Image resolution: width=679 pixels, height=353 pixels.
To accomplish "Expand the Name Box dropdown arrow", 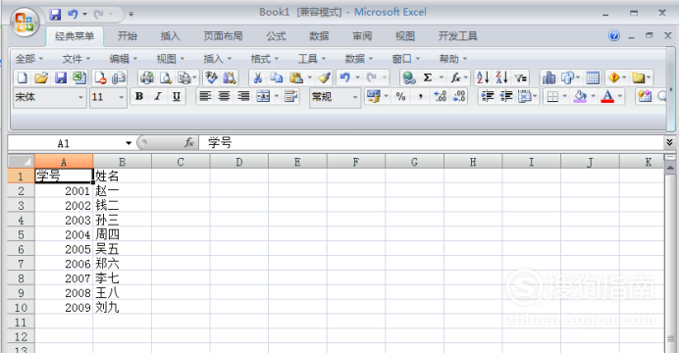I will click(x=129, y=143).
